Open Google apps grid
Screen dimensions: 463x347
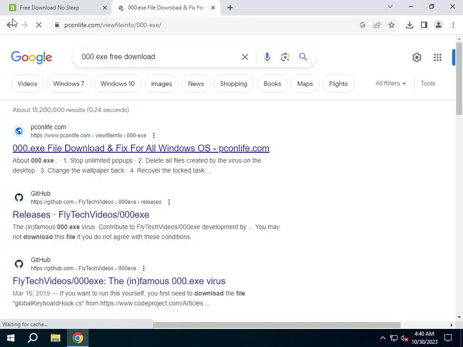438,57
